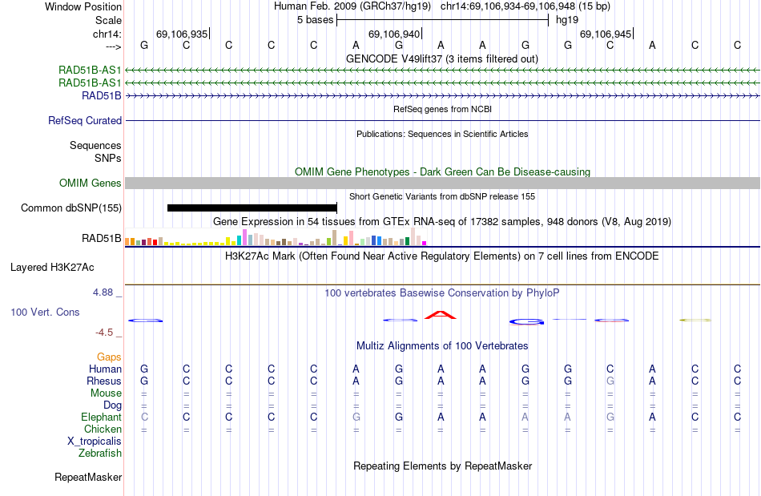The height and width of the screenshot is (496, 761).
Task: Open H3K27Ac Mark track title
Action: coord(442,256)
